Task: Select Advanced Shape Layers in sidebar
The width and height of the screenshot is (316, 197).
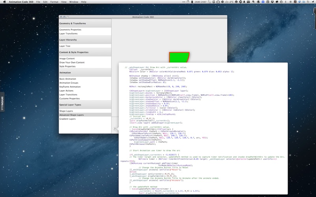Action: tap(85, 115)
